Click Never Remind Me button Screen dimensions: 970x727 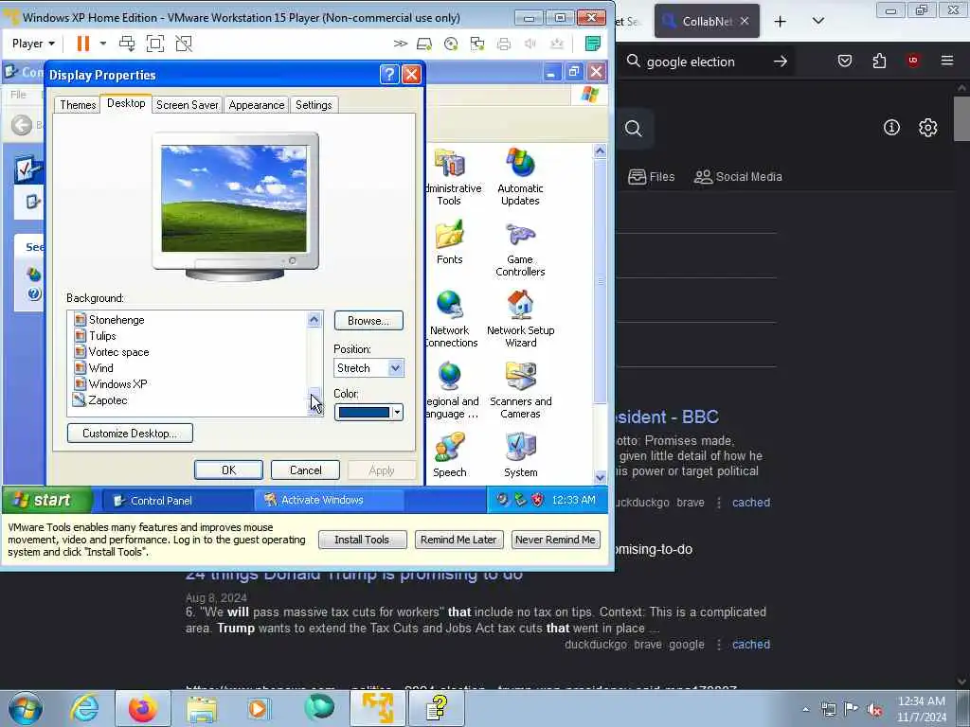point(555,540)
